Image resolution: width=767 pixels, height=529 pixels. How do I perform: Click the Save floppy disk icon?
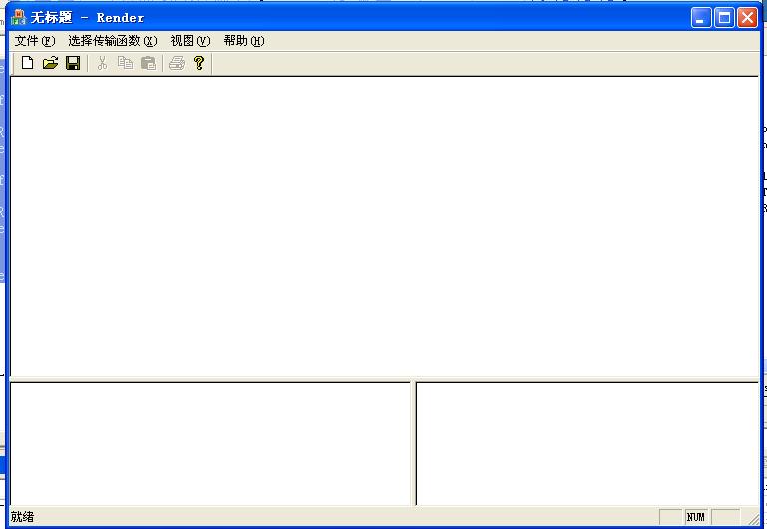[x=73, y=63]
